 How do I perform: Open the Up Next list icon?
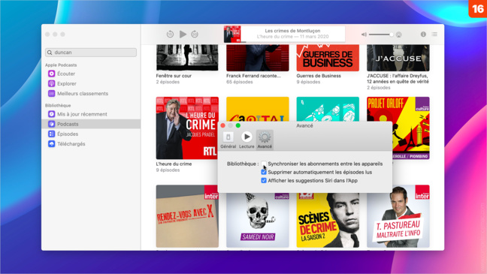tap(434, 34)
